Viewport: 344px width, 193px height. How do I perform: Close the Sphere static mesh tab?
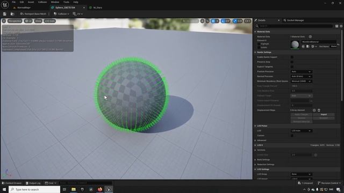click(84, 8)
